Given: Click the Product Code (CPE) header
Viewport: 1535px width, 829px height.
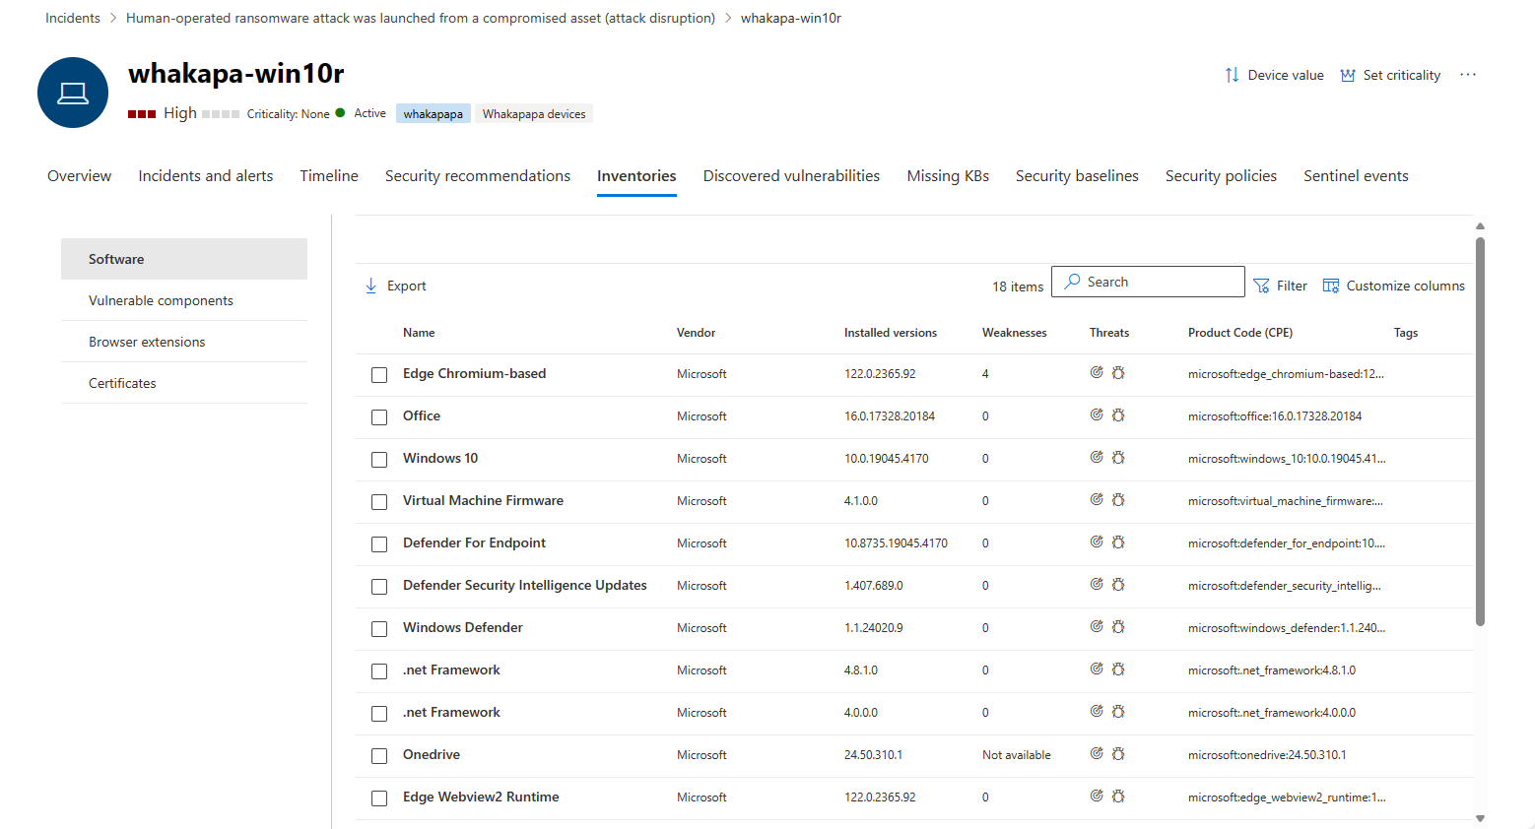Looking at the screenshot, I should (1240, 333).
